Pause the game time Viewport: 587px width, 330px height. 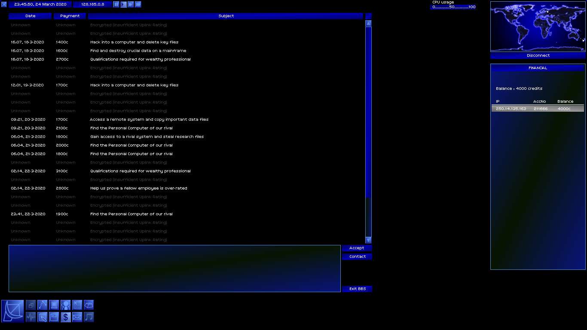tap(116, 4)
